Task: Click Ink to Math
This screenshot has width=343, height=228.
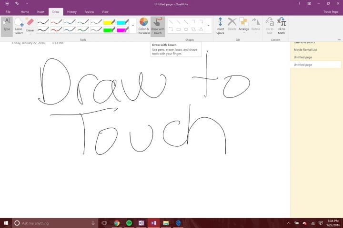Action: [x=282, y=26]
